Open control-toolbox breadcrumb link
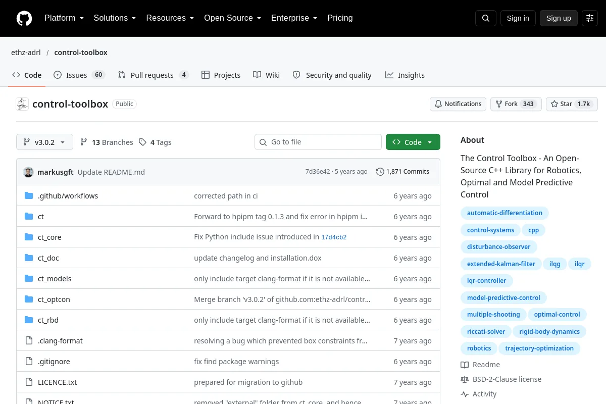 (81, 53)
